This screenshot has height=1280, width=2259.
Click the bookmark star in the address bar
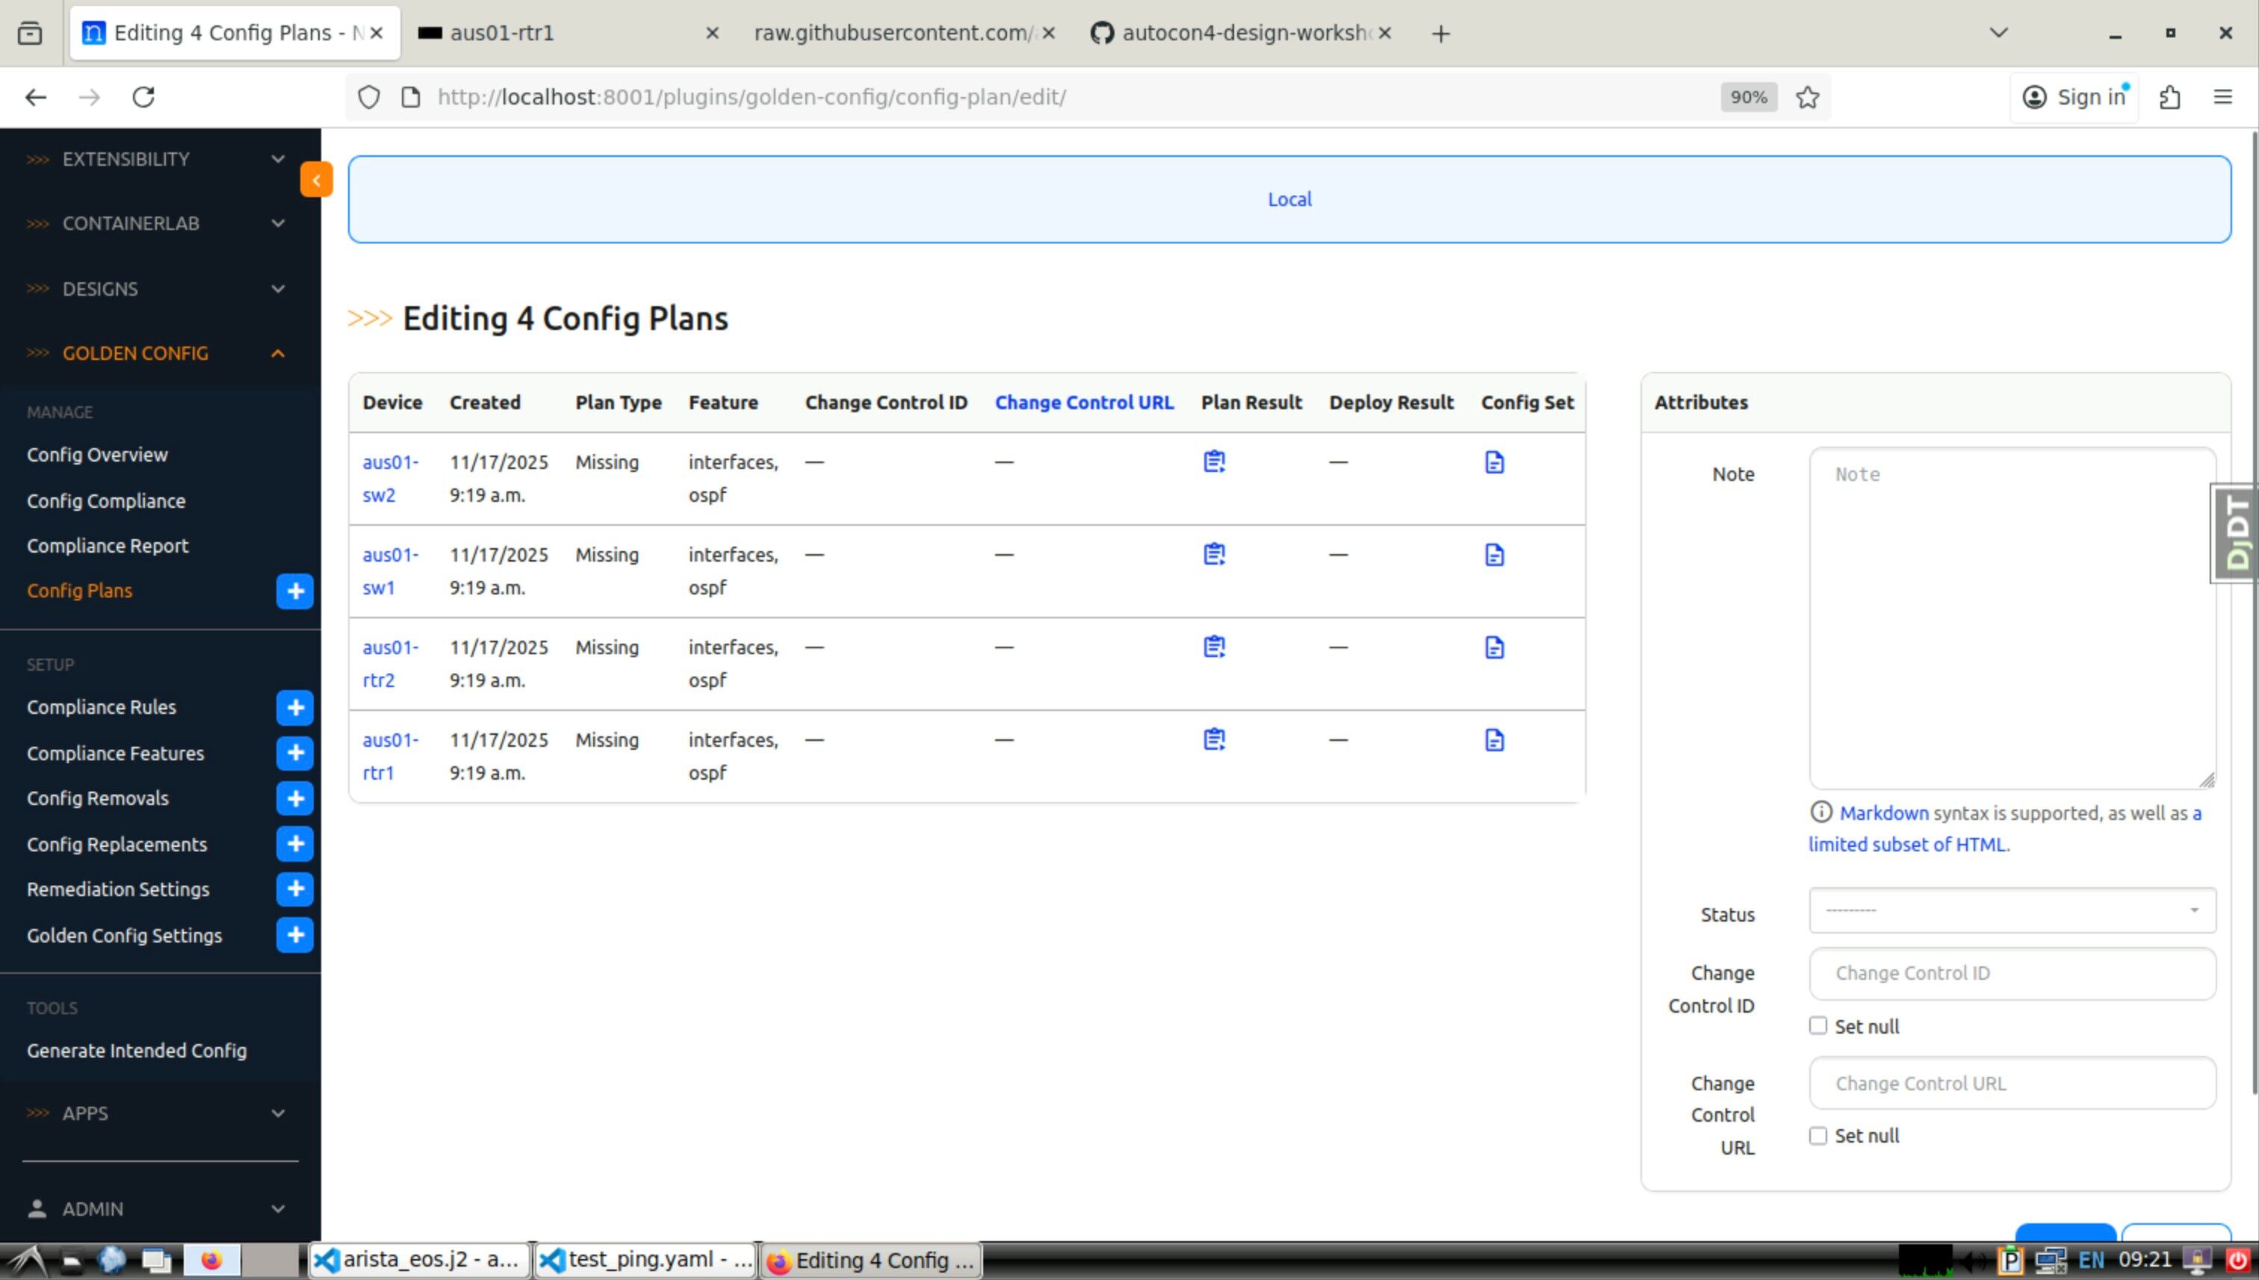pyautogui.click(x=1807, y=96)
